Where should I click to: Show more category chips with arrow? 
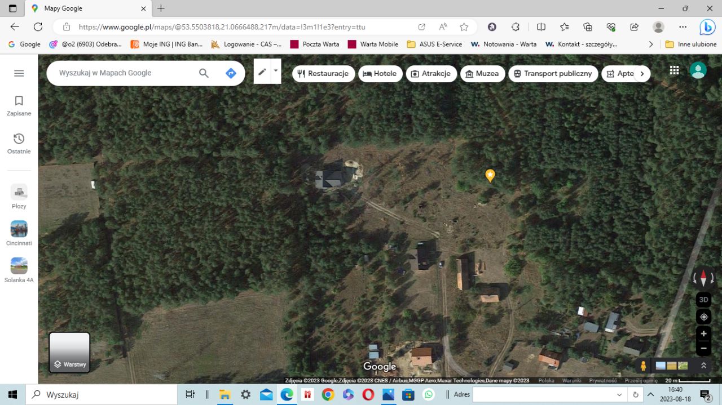click(x=642, y=74)
